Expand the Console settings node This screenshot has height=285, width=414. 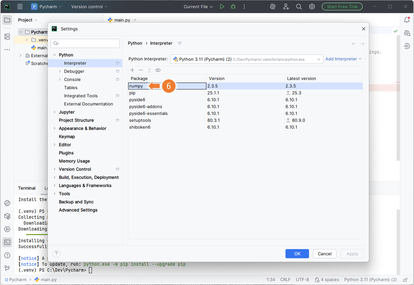60,79
